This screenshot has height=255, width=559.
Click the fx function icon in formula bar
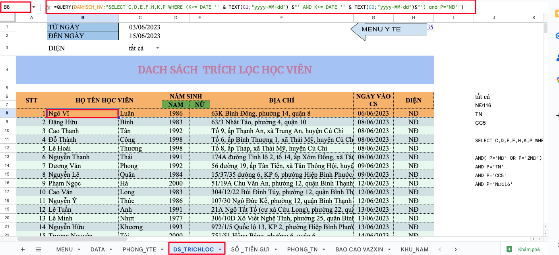pos(48,7)
